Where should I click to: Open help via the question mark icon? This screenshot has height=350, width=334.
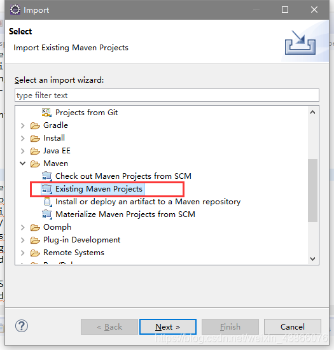(22, 326)
